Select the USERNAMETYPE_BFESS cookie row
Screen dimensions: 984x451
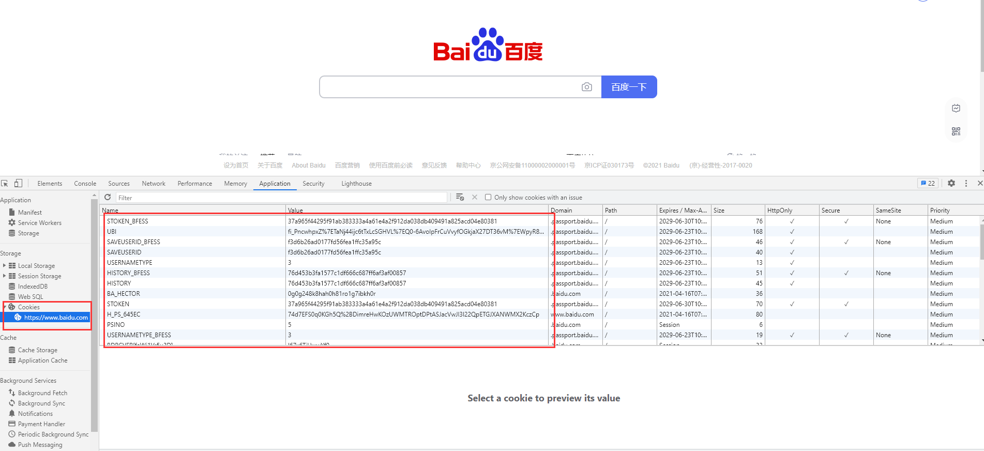pos(540,335)
